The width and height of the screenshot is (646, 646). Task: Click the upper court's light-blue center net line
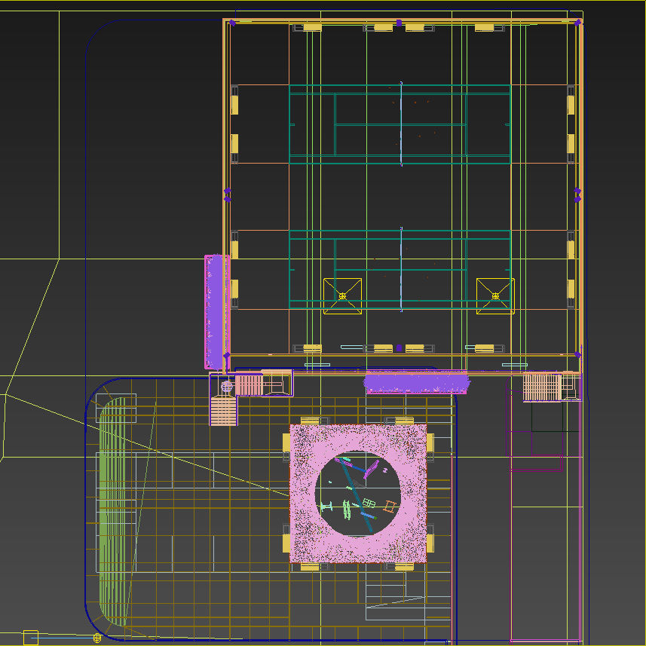pos(401,124)
